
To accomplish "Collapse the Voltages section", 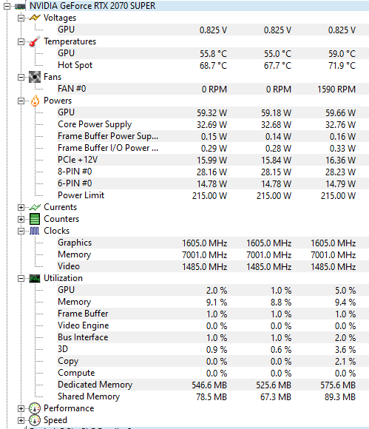I will pos(21,18).
